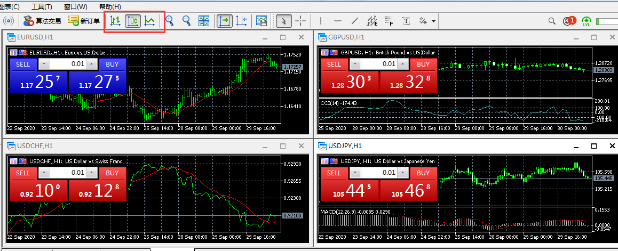Click SELL on USDJPY chart
The width and height of the screenshot is (618, 251).
coord(334,173)
